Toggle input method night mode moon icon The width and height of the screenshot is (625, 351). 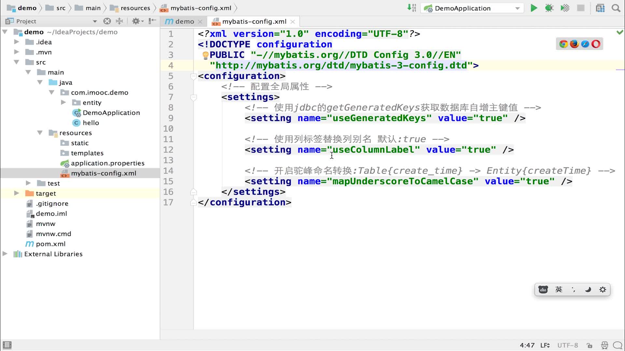tap(588, 290)
